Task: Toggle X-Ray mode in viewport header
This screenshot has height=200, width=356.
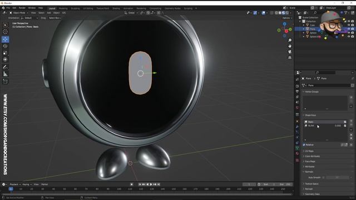Action: [272, 13]
